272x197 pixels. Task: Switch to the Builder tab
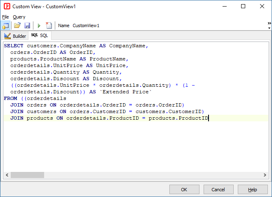point(15,36)
